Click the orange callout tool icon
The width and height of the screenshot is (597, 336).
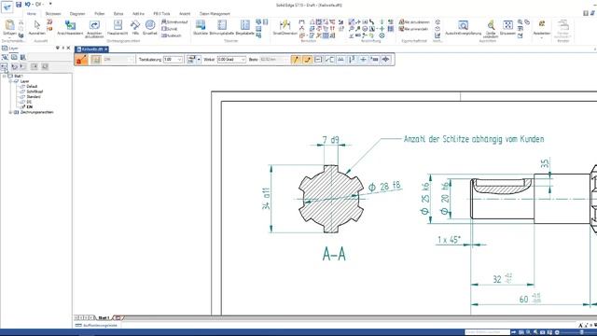tap(81, 60)
